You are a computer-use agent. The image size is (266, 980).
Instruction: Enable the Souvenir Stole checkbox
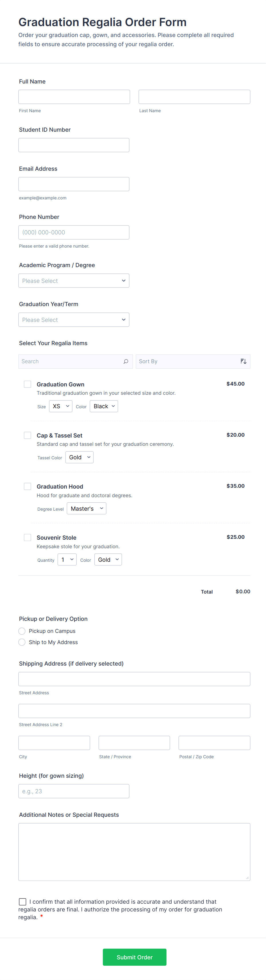tap(27, 537)
